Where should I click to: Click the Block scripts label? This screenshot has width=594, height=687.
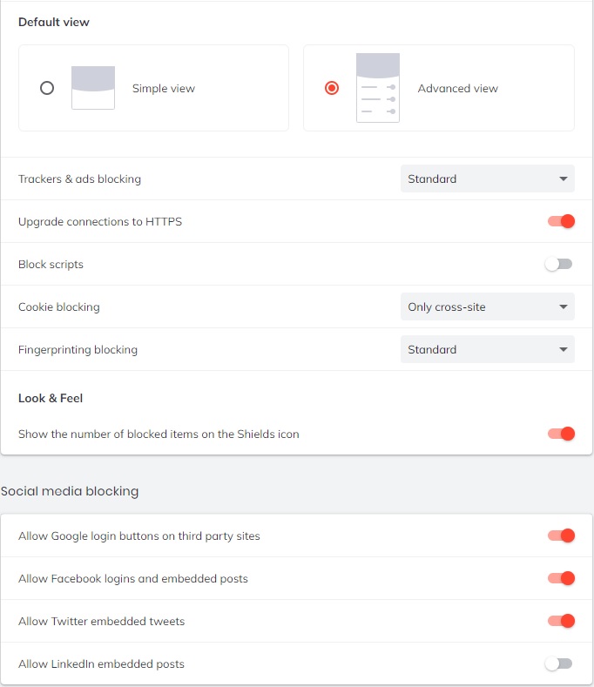[x=51, y=264]
